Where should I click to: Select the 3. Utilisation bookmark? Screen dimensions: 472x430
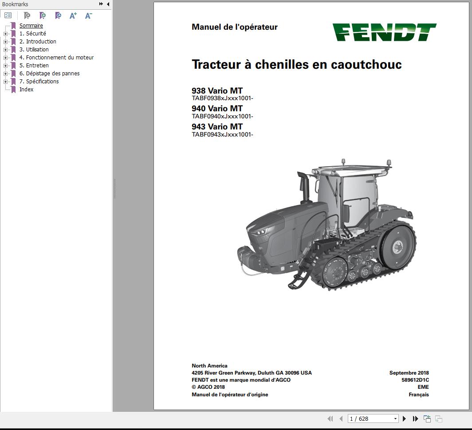[34, 49]
